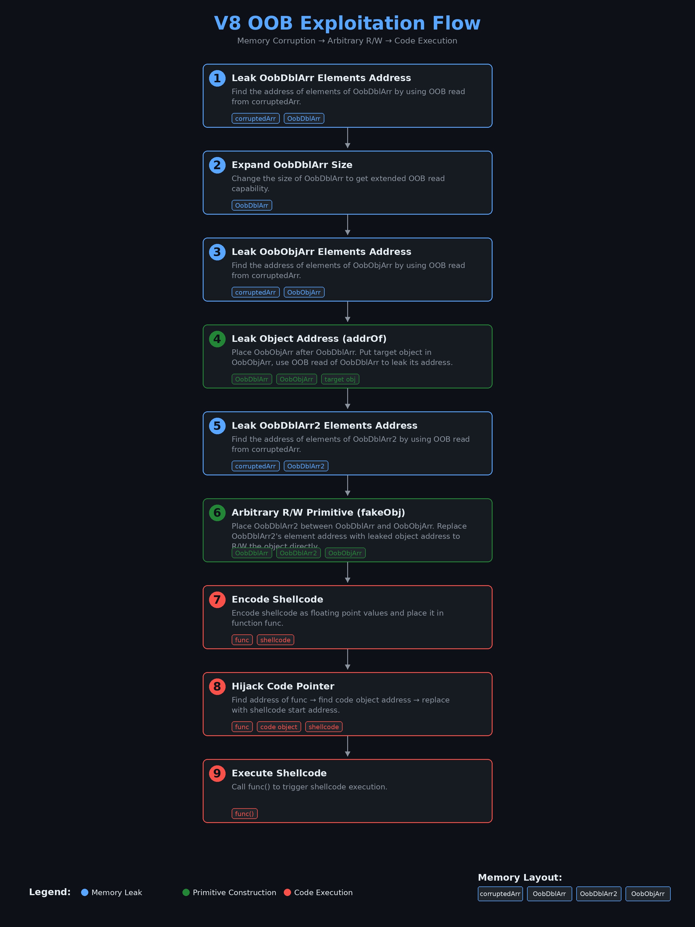This screenshot has width=695, height=927.
Task: Select OobObjArr cell in Memory Layout
Action: coord(648,893)
